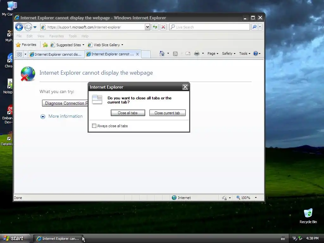The height and width of the screenshot is (243, 324).
Task: Open the zoom level dropdown arrow
Action: [256, 198]
